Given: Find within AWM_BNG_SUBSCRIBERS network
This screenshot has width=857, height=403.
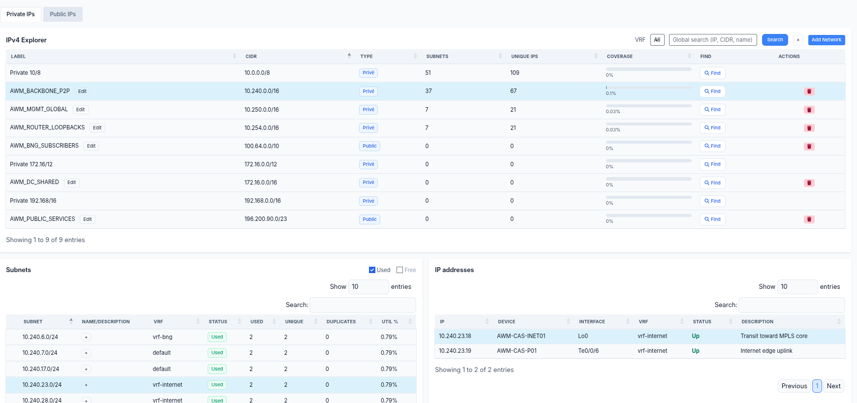Looking at the screenshot, I should tap(712, 146).
